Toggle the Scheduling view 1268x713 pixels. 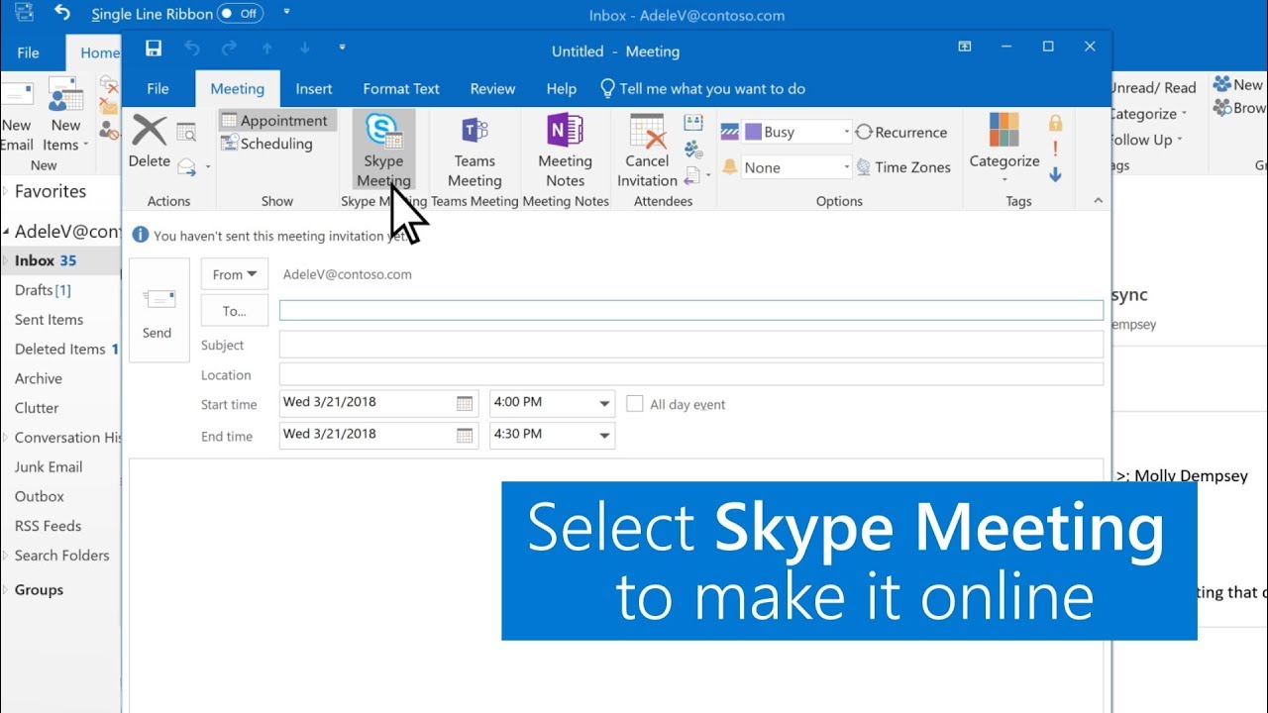[266, 144]
